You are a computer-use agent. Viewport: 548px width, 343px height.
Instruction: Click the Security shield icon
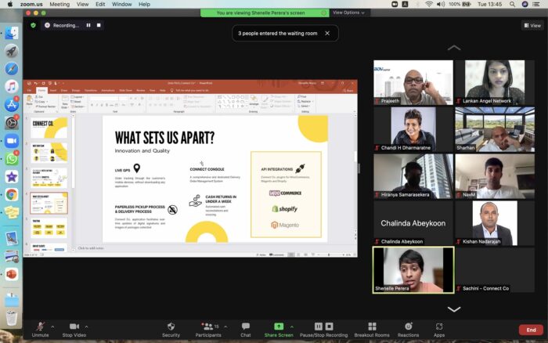point(171,326)
